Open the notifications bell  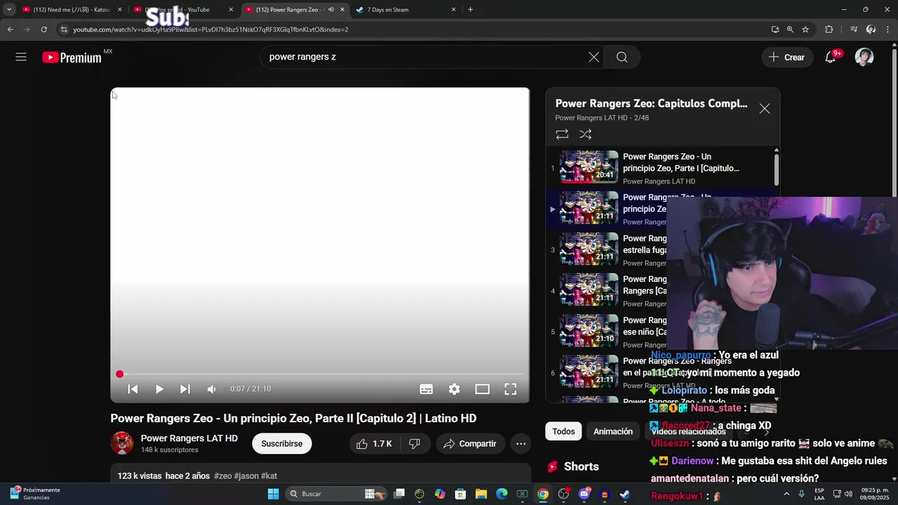[831, 57]
